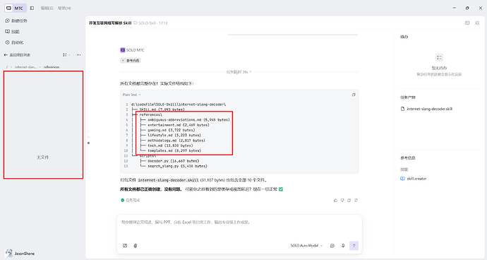Select the references breadcrumb
487x260 pixels.
tap(52, 67)
